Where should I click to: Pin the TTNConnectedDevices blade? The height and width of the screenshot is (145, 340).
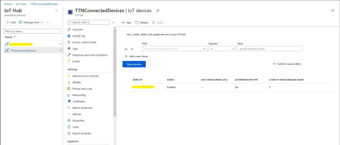tap(158, 11)
